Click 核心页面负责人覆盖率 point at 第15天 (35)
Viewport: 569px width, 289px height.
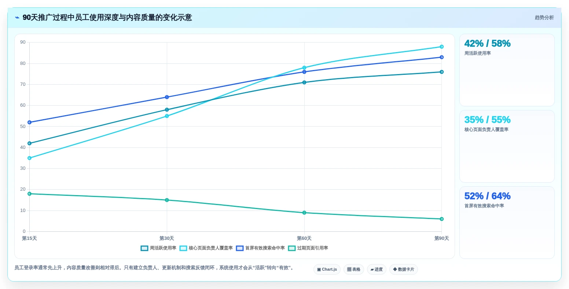tap(29, 158)
